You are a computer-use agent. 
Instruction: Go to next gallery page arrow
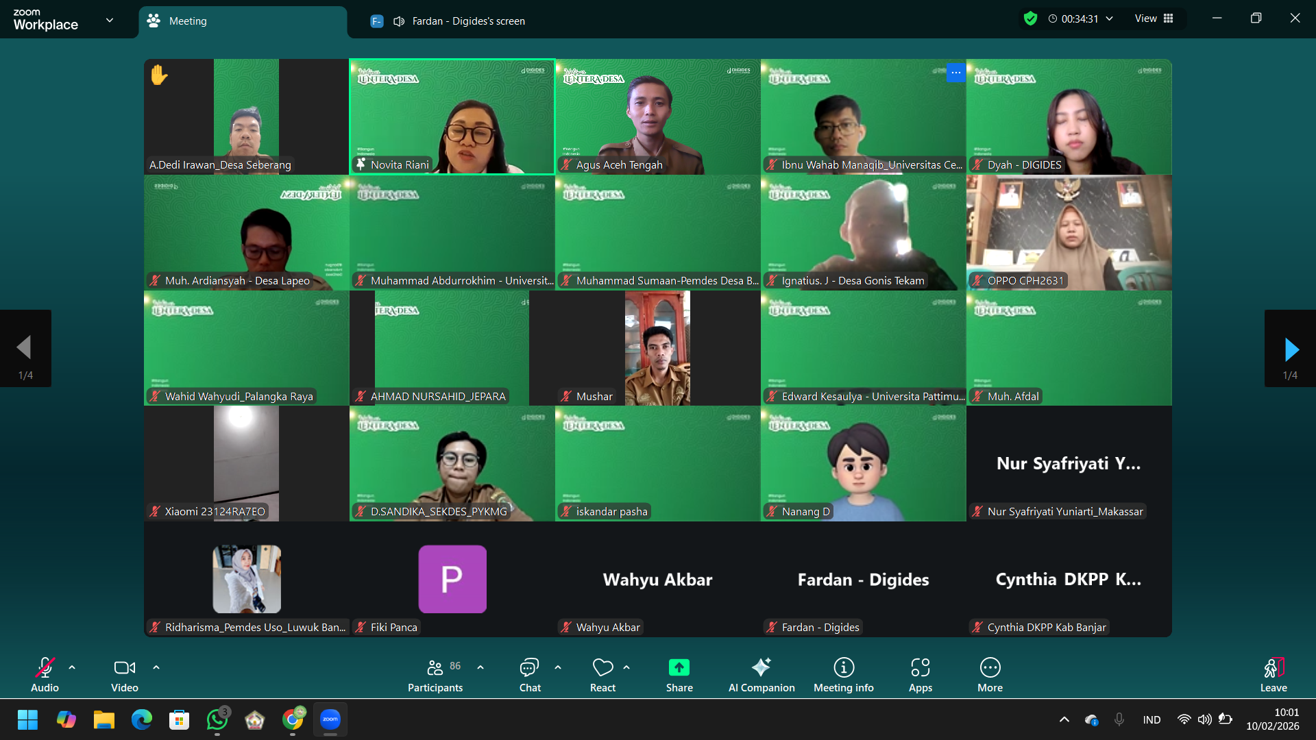(1291, 349)
